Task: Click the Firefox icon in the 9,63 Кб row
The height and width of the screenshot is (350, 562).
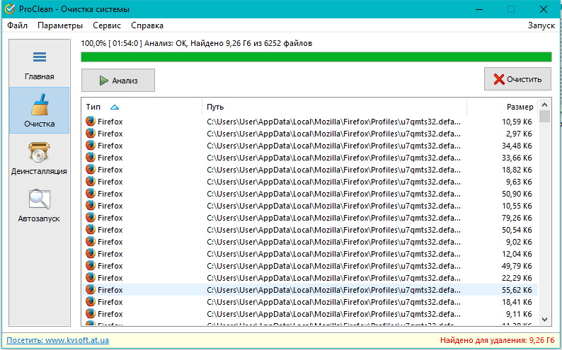Action: point(91,182)
